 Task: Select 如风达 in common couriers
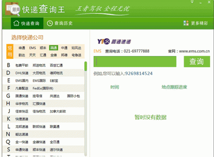[76, 48]
